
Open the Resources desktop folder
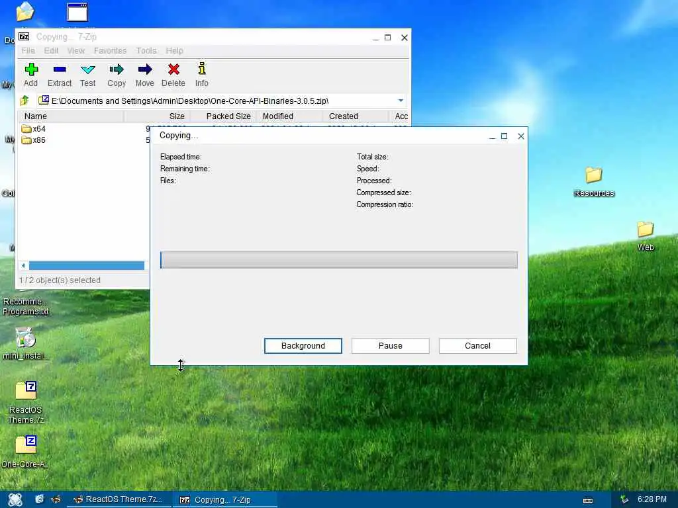click(594, 182)
